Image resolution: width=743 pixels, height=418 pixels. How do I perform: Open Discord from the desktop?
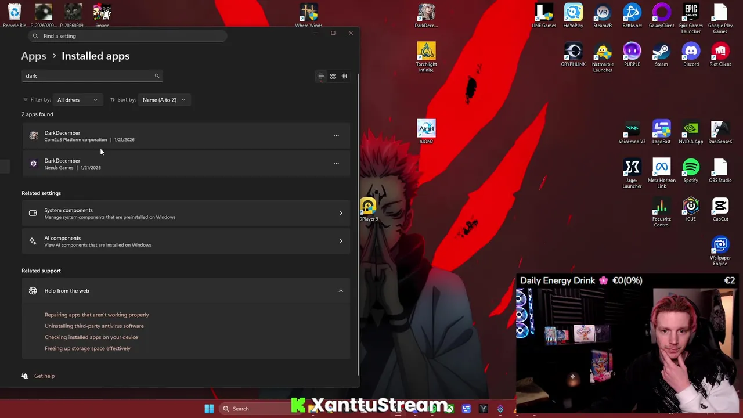tap(691, 55)
